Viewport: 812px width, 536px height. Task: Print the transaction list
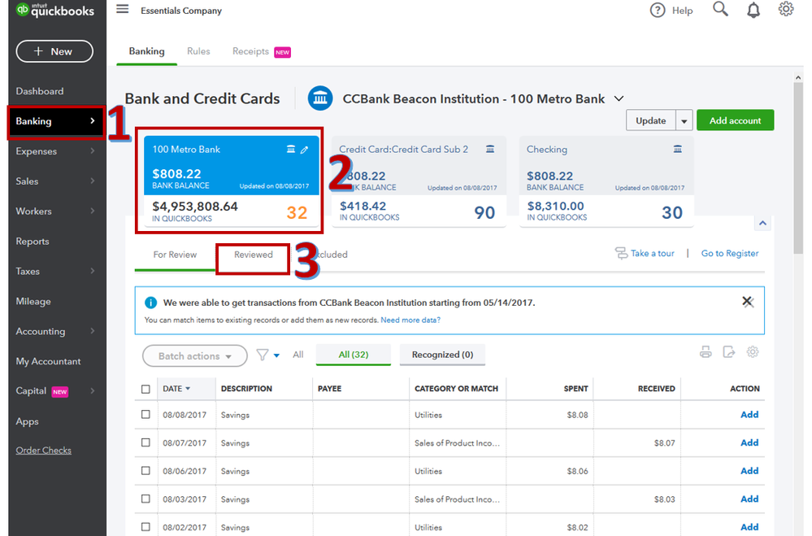click(x=706, y=352)
